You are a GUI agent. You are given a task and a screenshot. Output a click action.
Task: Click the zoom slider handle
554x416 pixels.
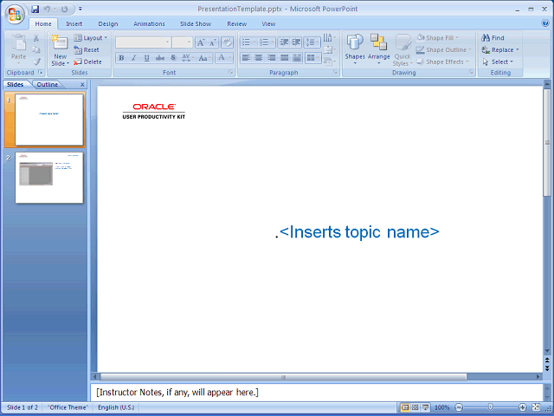[490, 407]
